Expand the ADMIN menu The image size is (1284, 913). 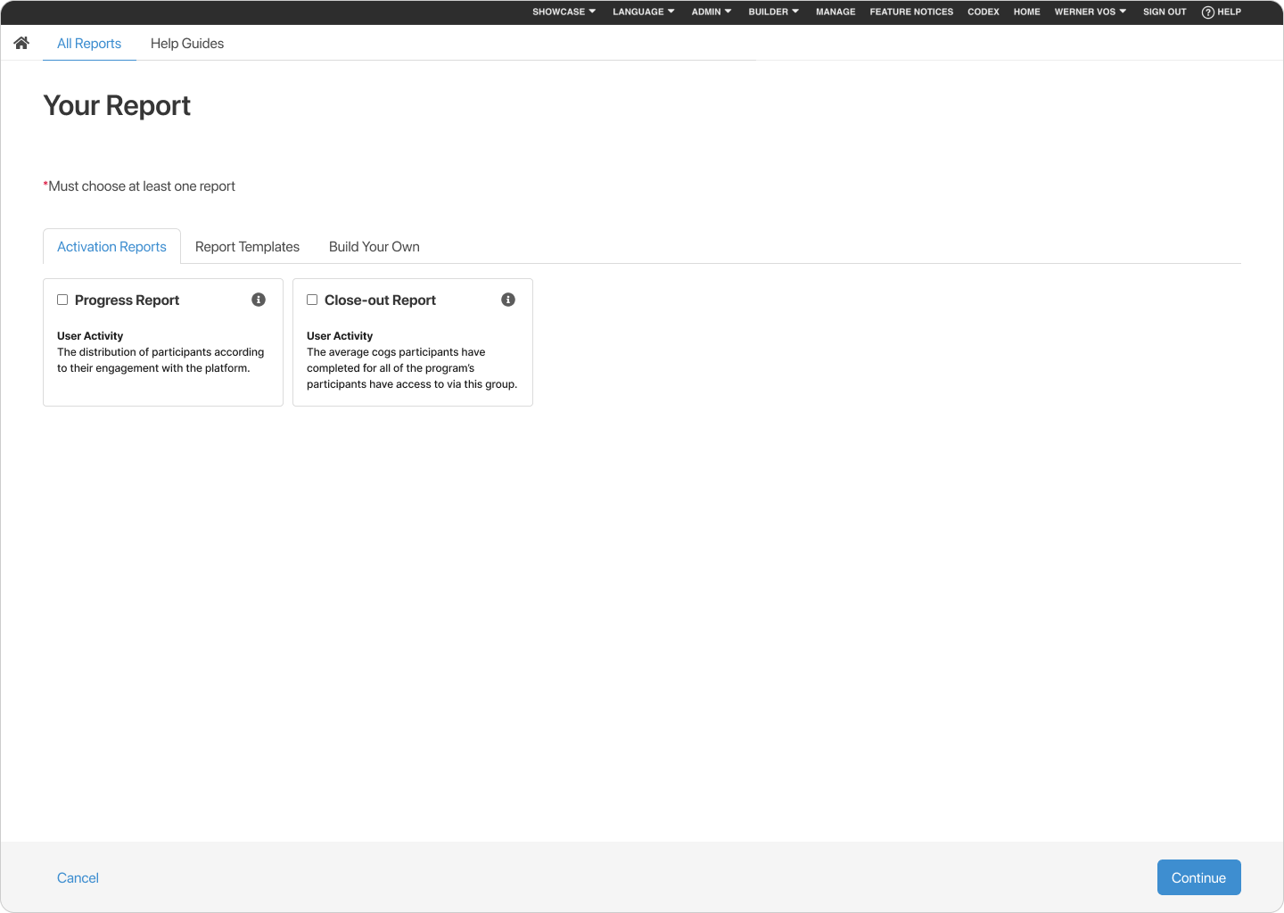pyautogui.click(x=711, y=12)
